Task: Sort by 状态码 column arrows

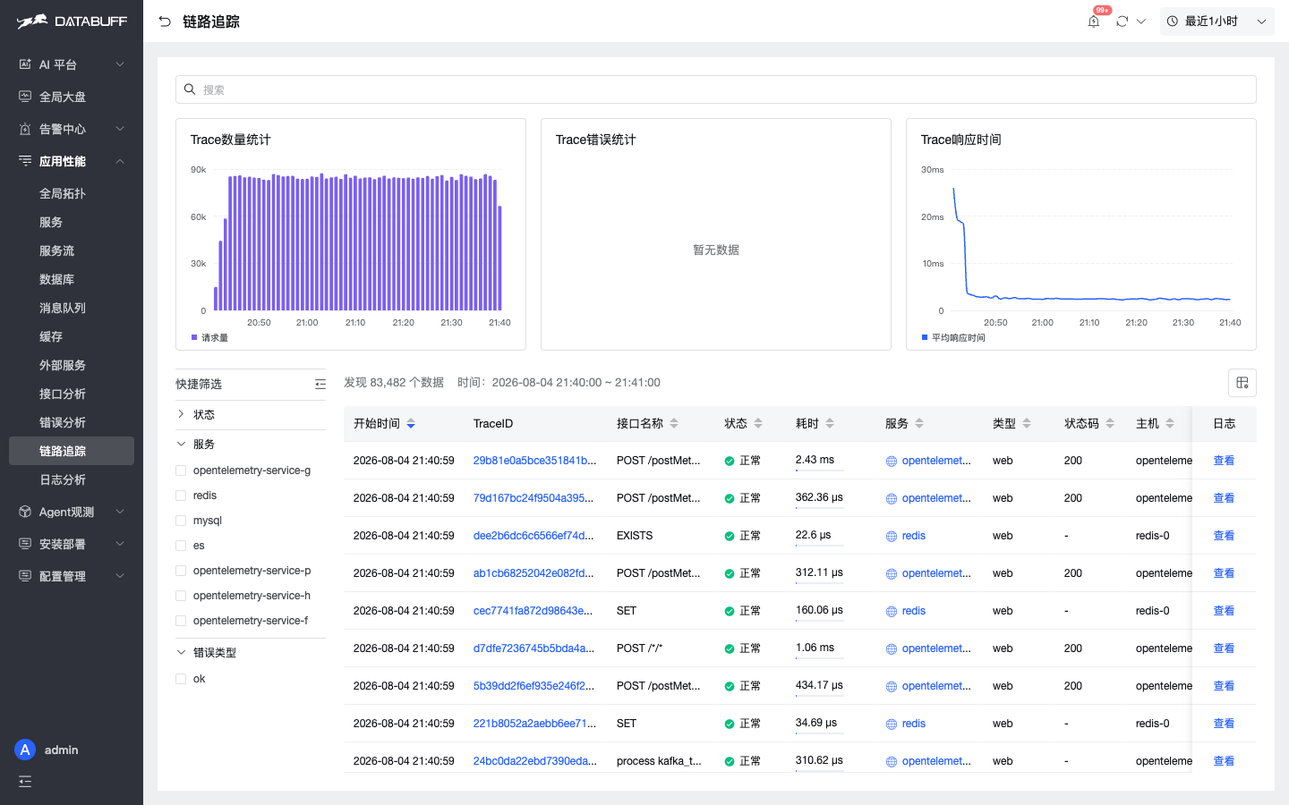Action: coord(1110,424)
